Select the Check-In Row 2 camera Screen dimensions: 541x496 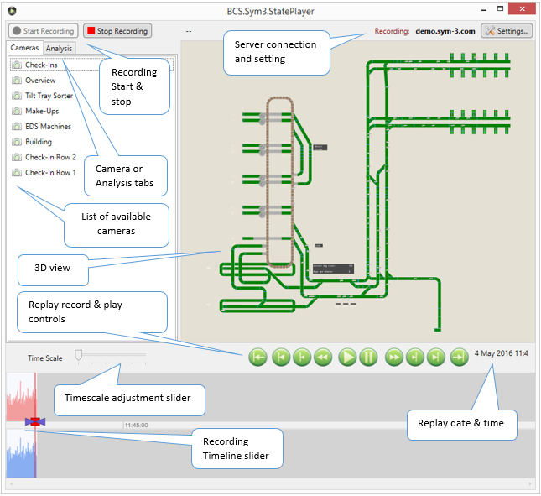tap(50, 157)
